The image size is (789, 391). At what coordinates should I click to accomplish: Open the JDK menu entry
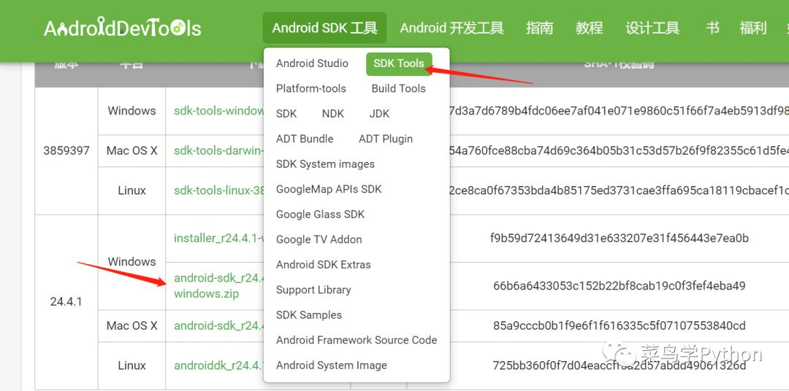(x=379, y=114)
